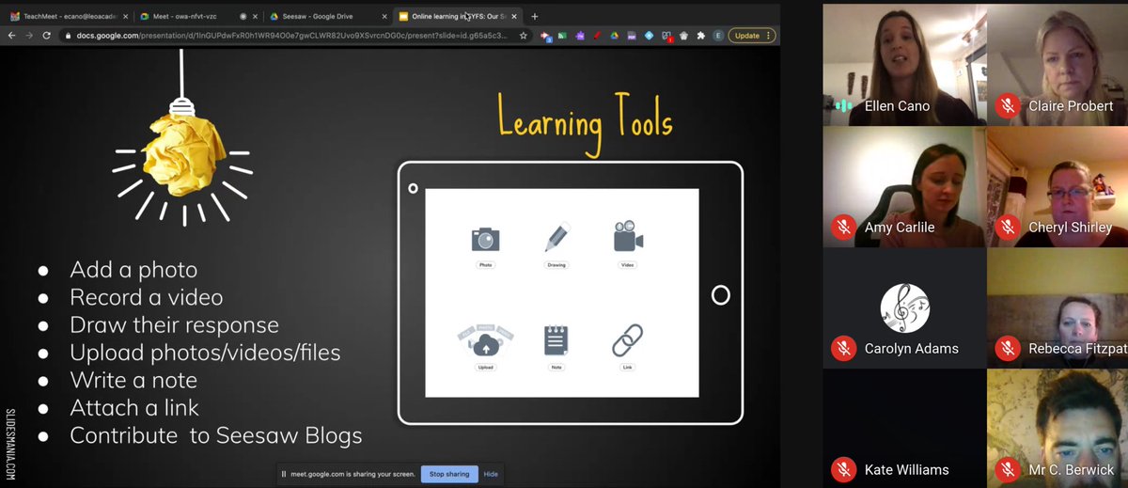Select Ellen Cano's video tile
The width and height of the screenshot is (1128, 488).
(x=903, y=65)
